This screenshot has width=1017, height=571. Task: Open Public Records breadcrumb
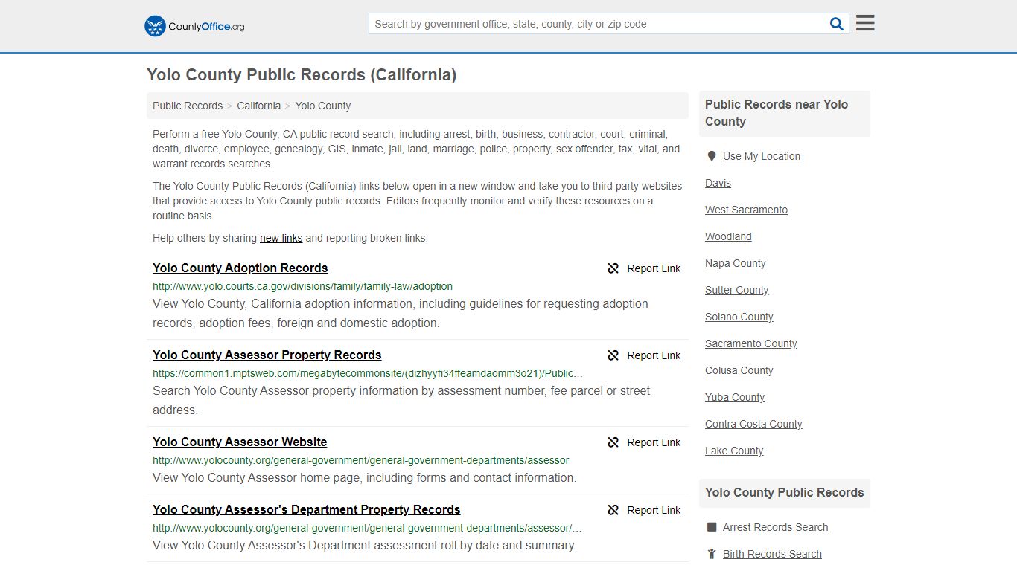tap(188, 106)
